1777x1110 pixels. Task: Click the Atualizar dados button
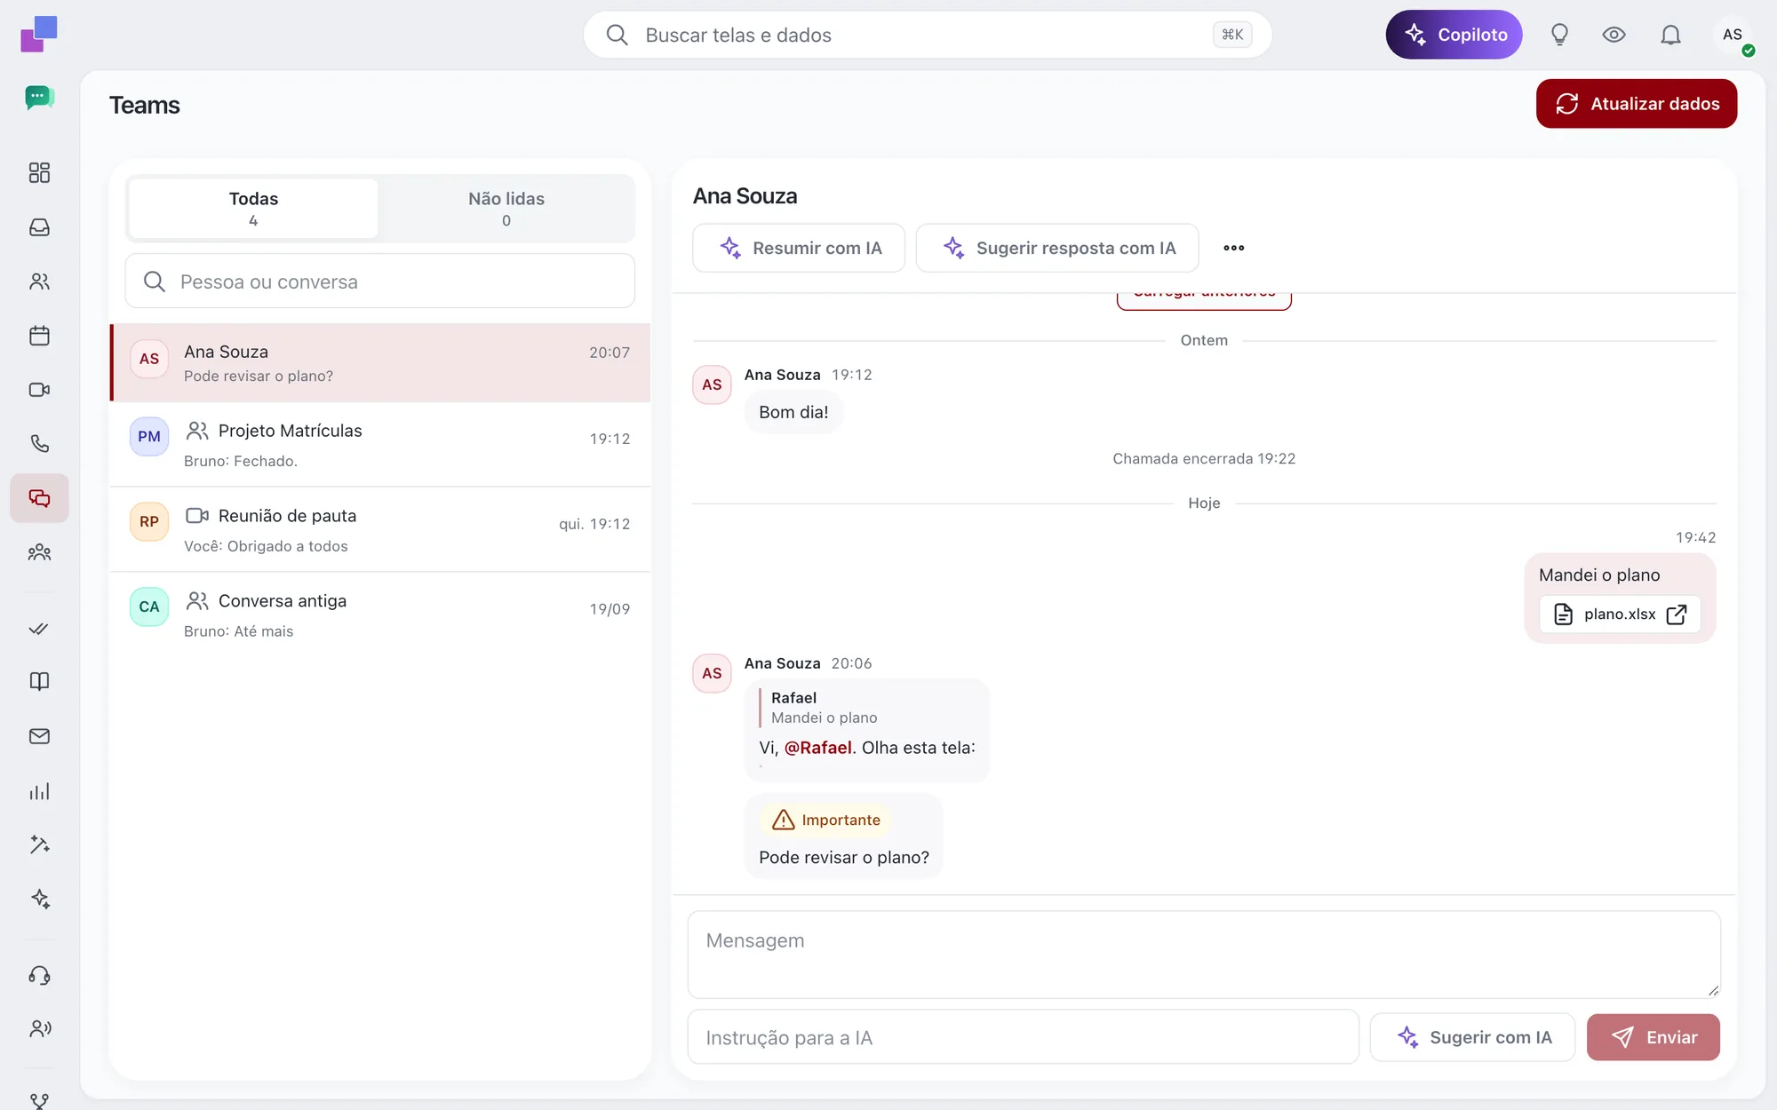[1637, 104]
